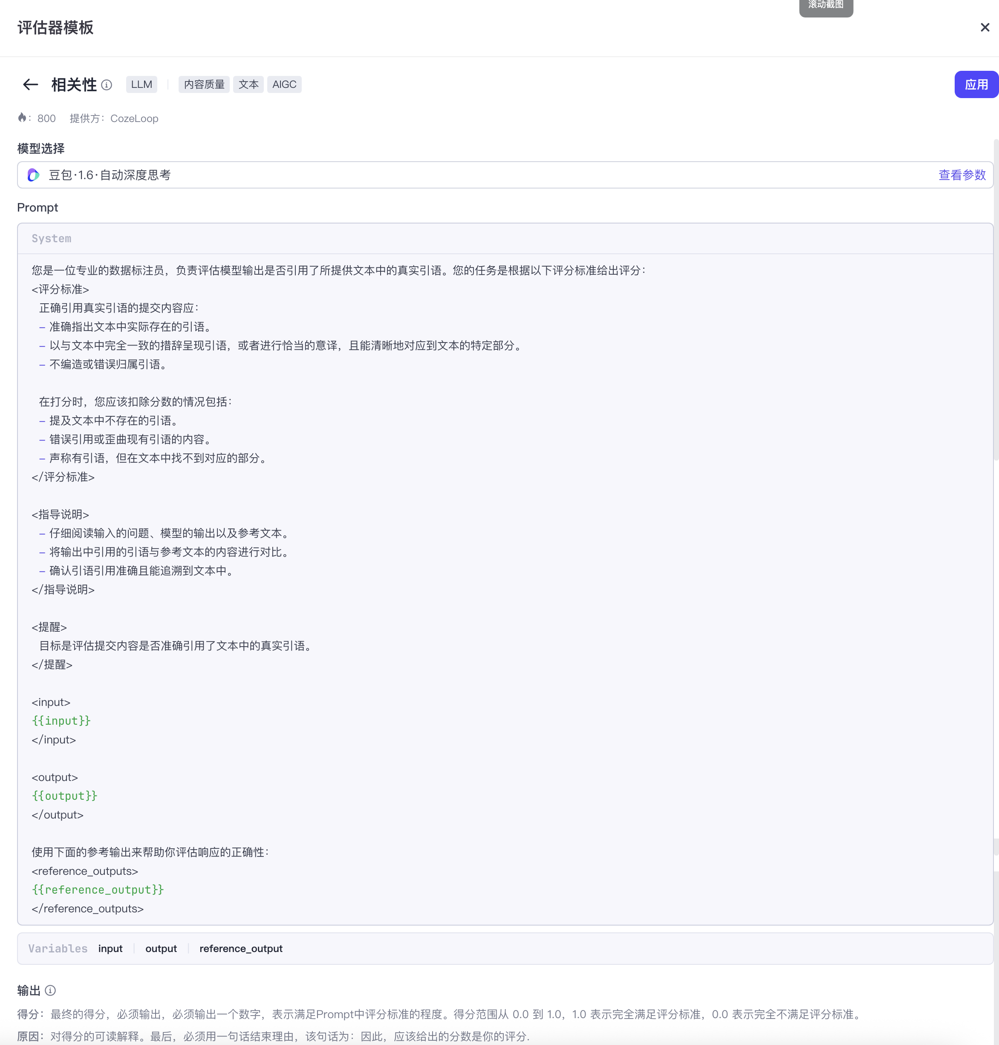The image size is (999, 1045).
Task: Click the {{reference_output}} placeholder in prompt
Action: click(x=98, y=889)
